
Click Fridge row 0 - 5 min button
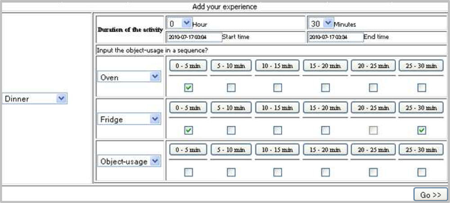pos(188,108)
